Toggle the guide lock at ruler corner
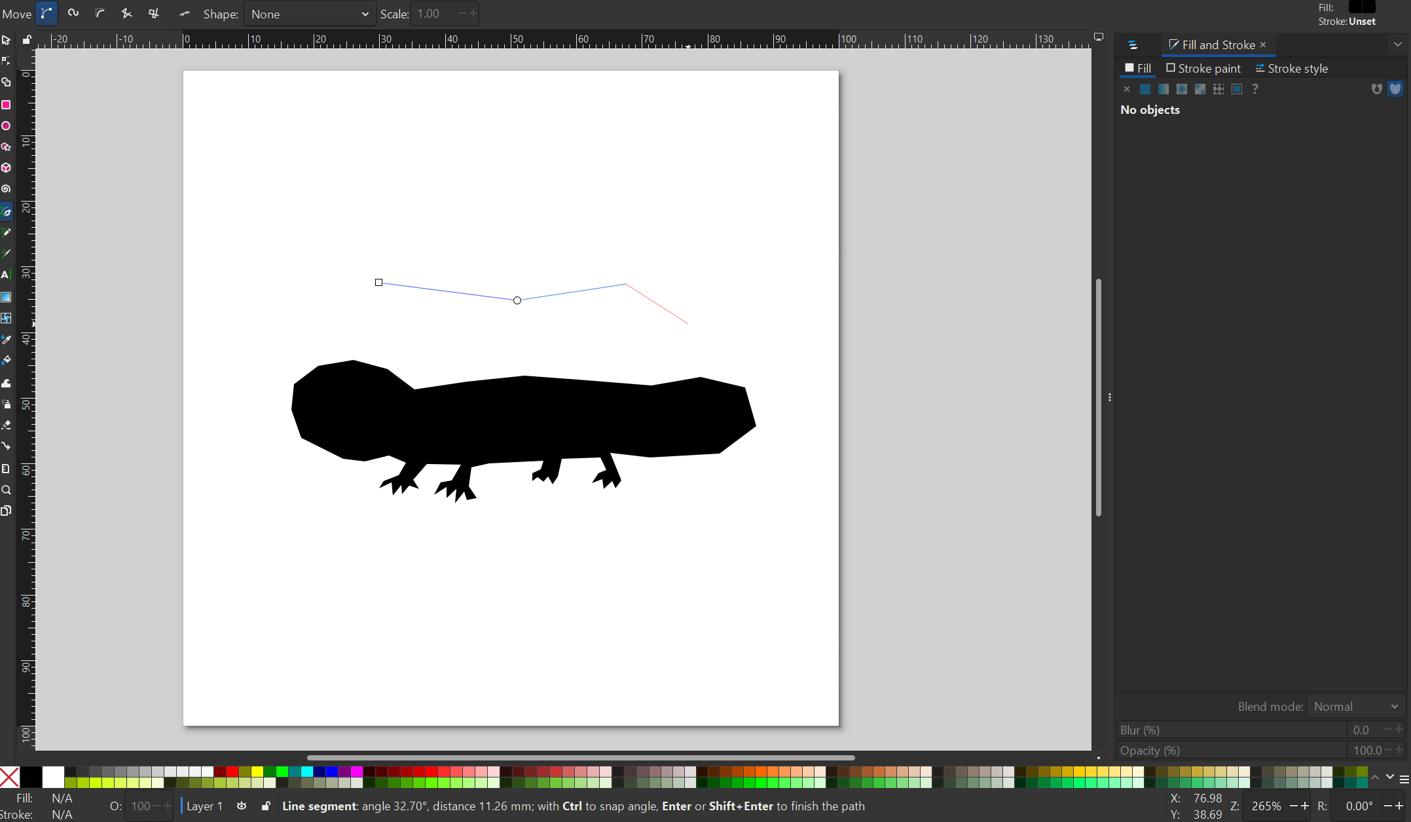1411x822 pixels. tap(27, 39)
